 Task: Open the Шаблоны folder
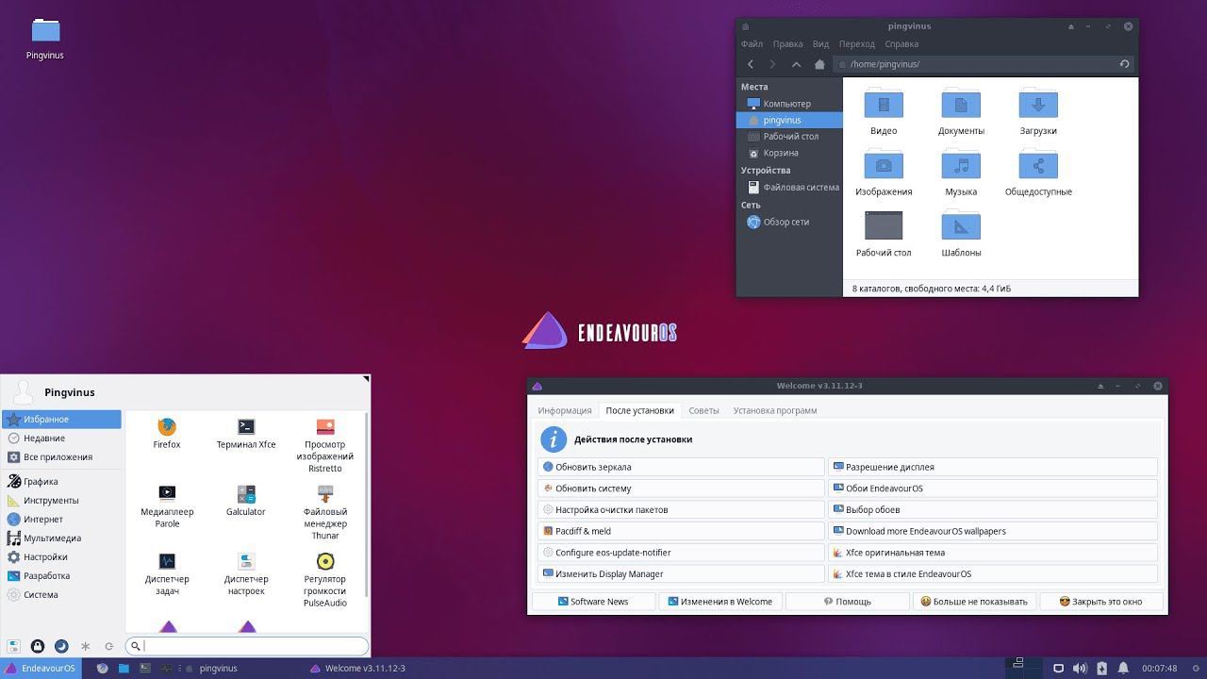pyautogui.click(x=961, y=234)
